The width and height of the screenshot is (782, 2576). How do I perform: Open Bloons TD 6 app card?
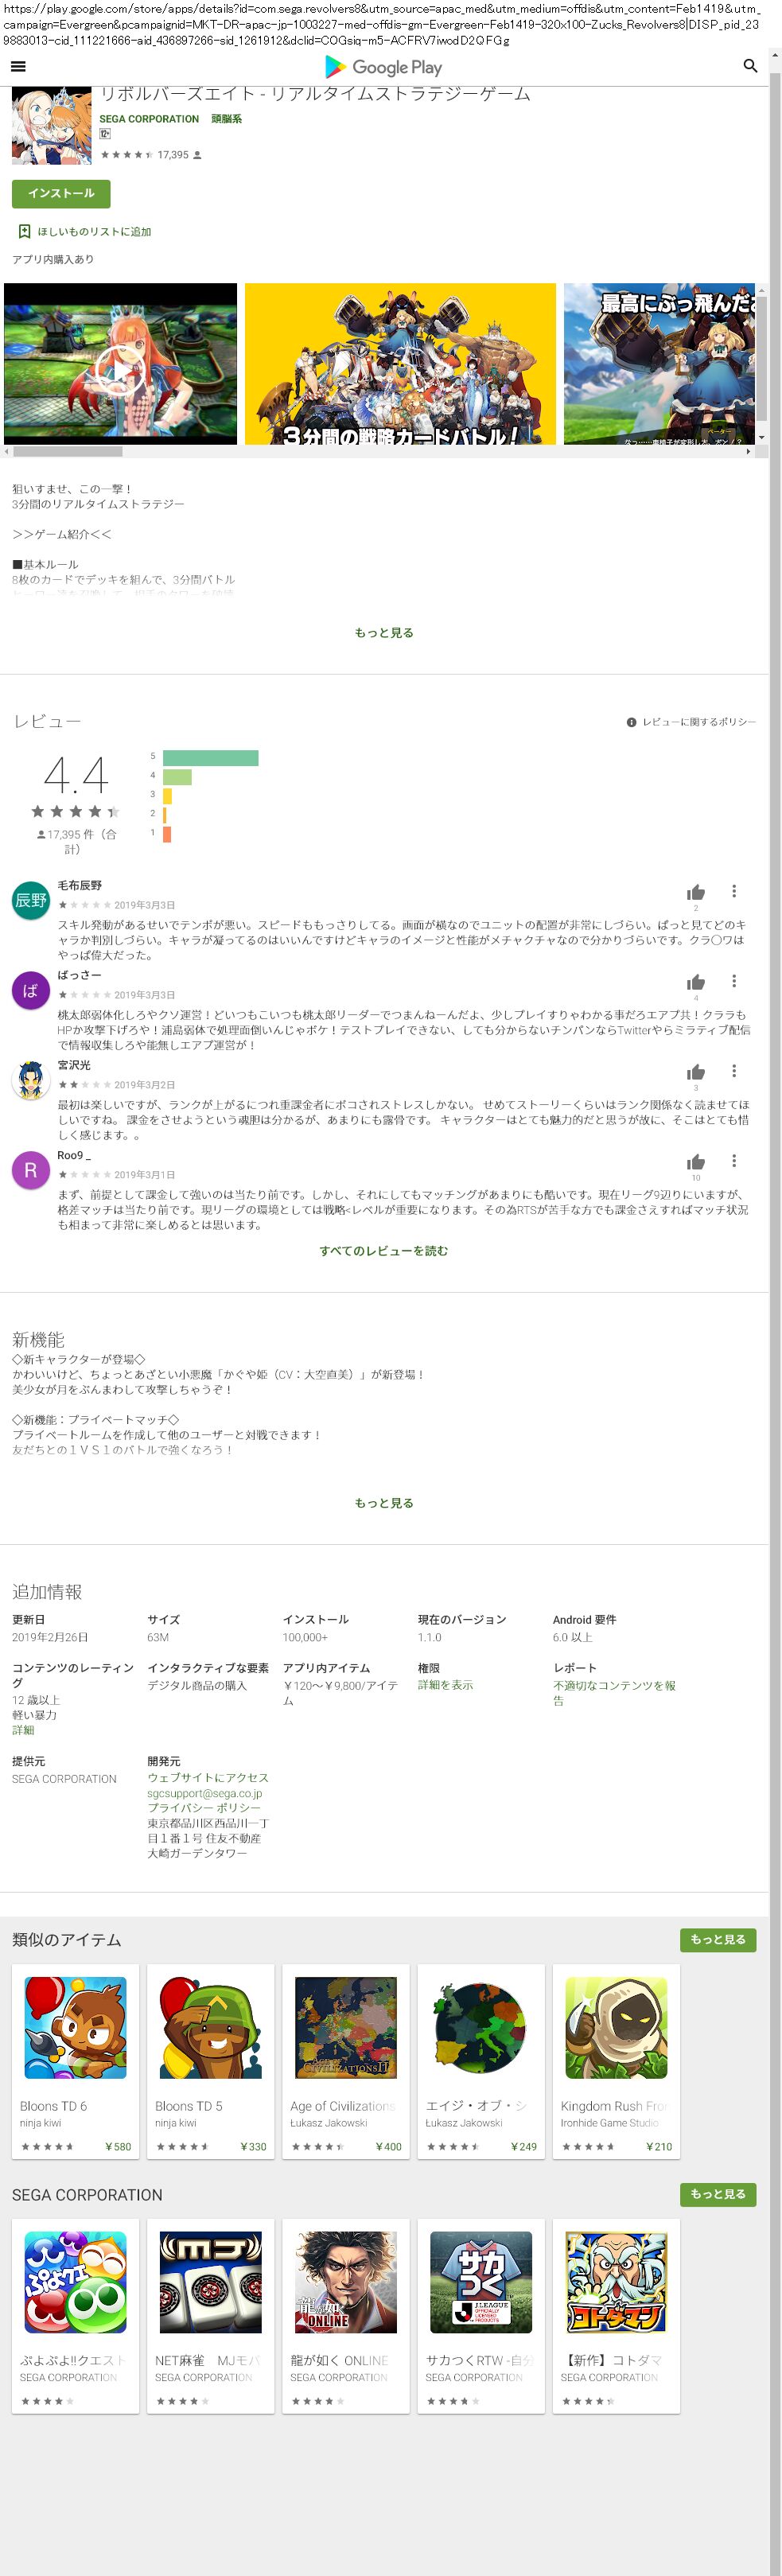76,2061
